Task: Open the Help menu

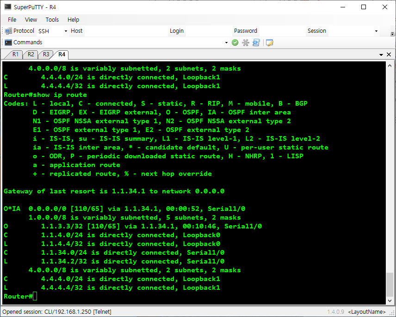Action: tap(73, 20)
